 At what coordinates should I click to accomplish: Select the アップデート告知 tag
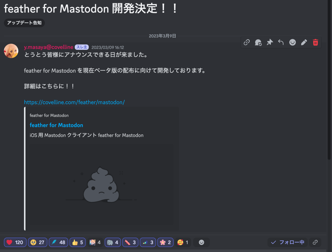coord(24,23)
